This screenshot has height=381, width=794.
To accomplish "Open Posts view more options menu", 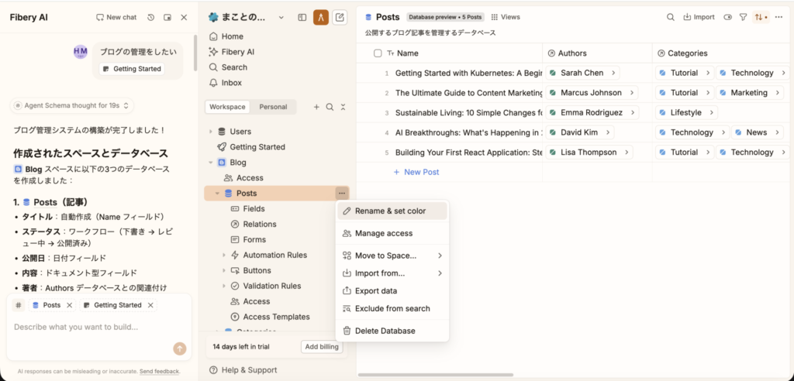I will pyautogui.click(x=778, y=17).
